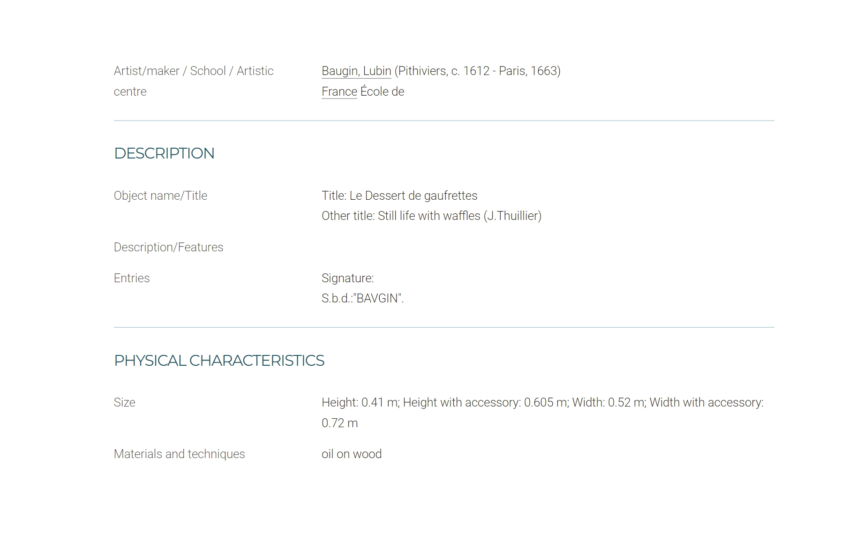Image resolution: width=849 pixels, height=543 pixels.
Task: Click the Object name/Title label
Action: [160, 196]
